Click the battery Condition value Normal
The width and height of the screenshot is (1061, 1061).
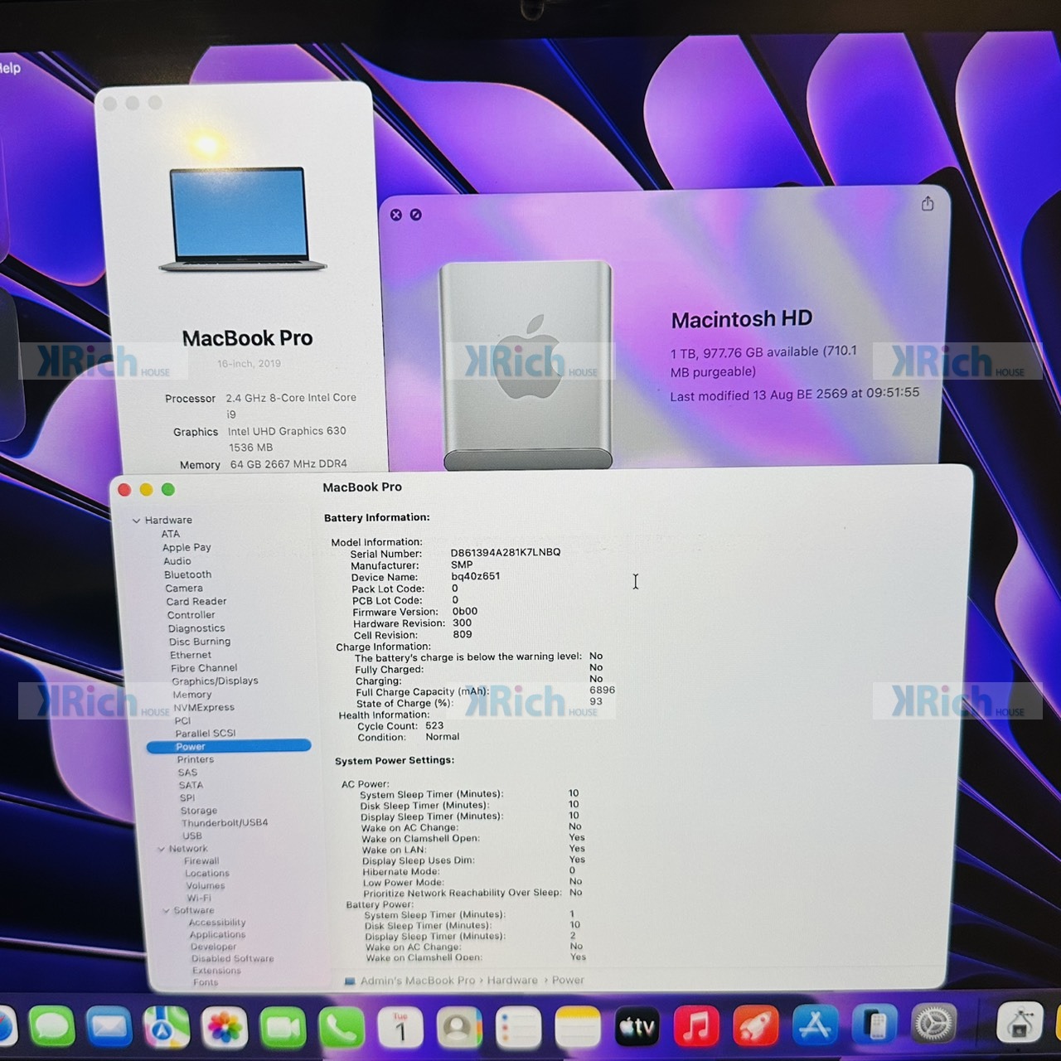coord(443,736)
